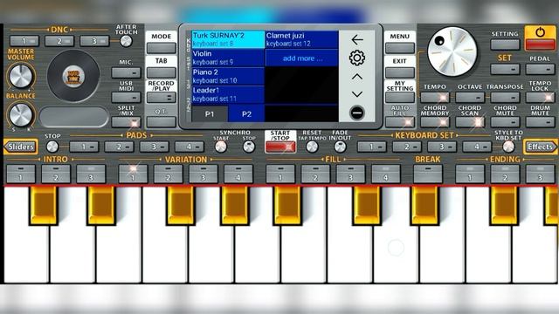Trigger Pad 1

pos(84,147)
